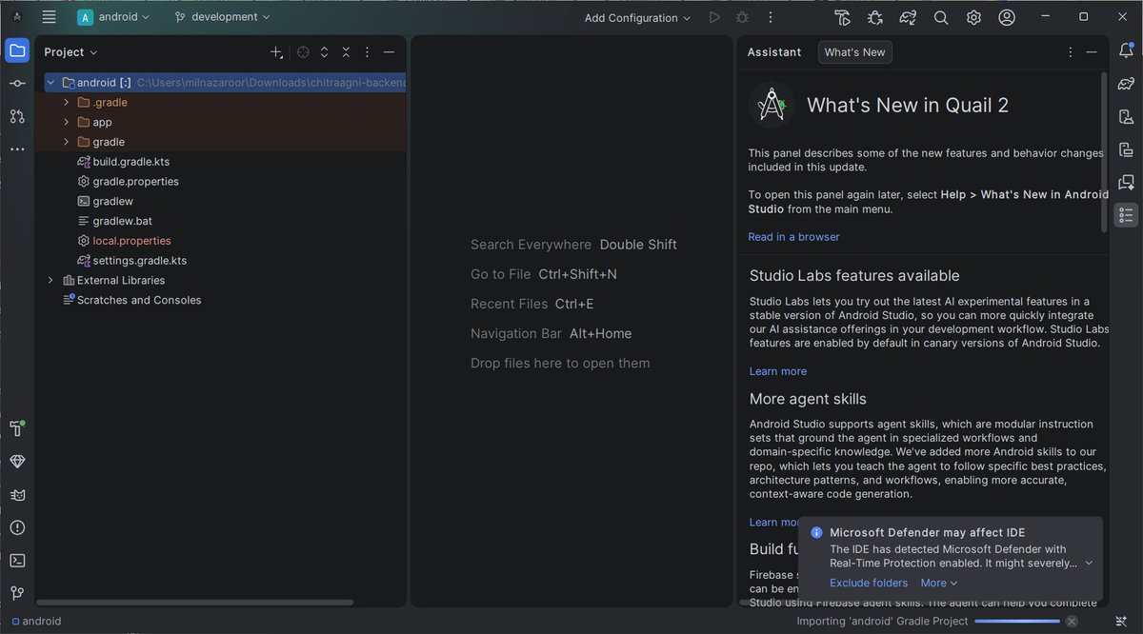1143x634 pixels.
Task: Expand External Libraries node
Action: [x=50, y=281]
